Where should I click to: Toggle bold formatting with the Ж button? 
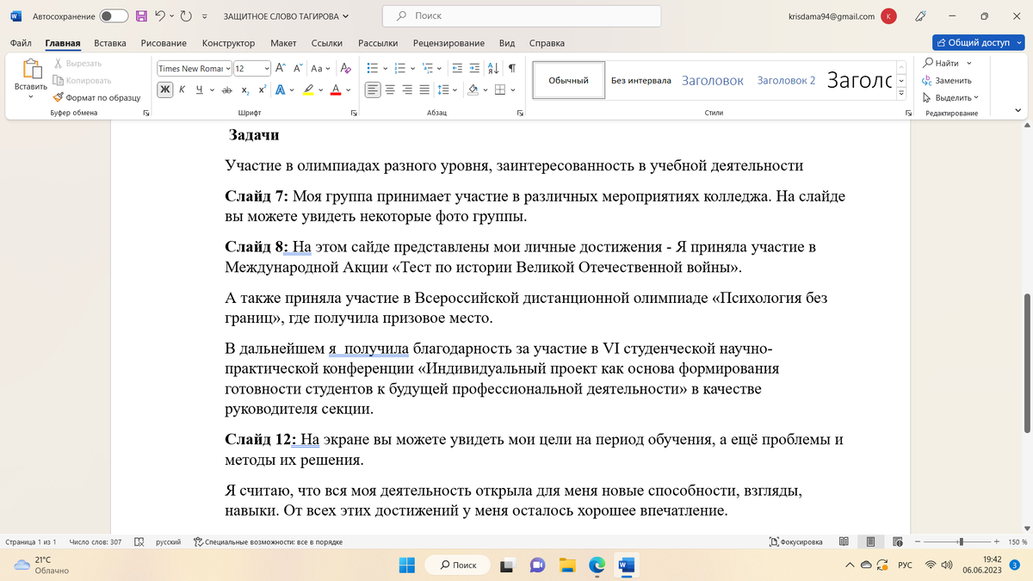pyautogui.click(x=164, y=90)
